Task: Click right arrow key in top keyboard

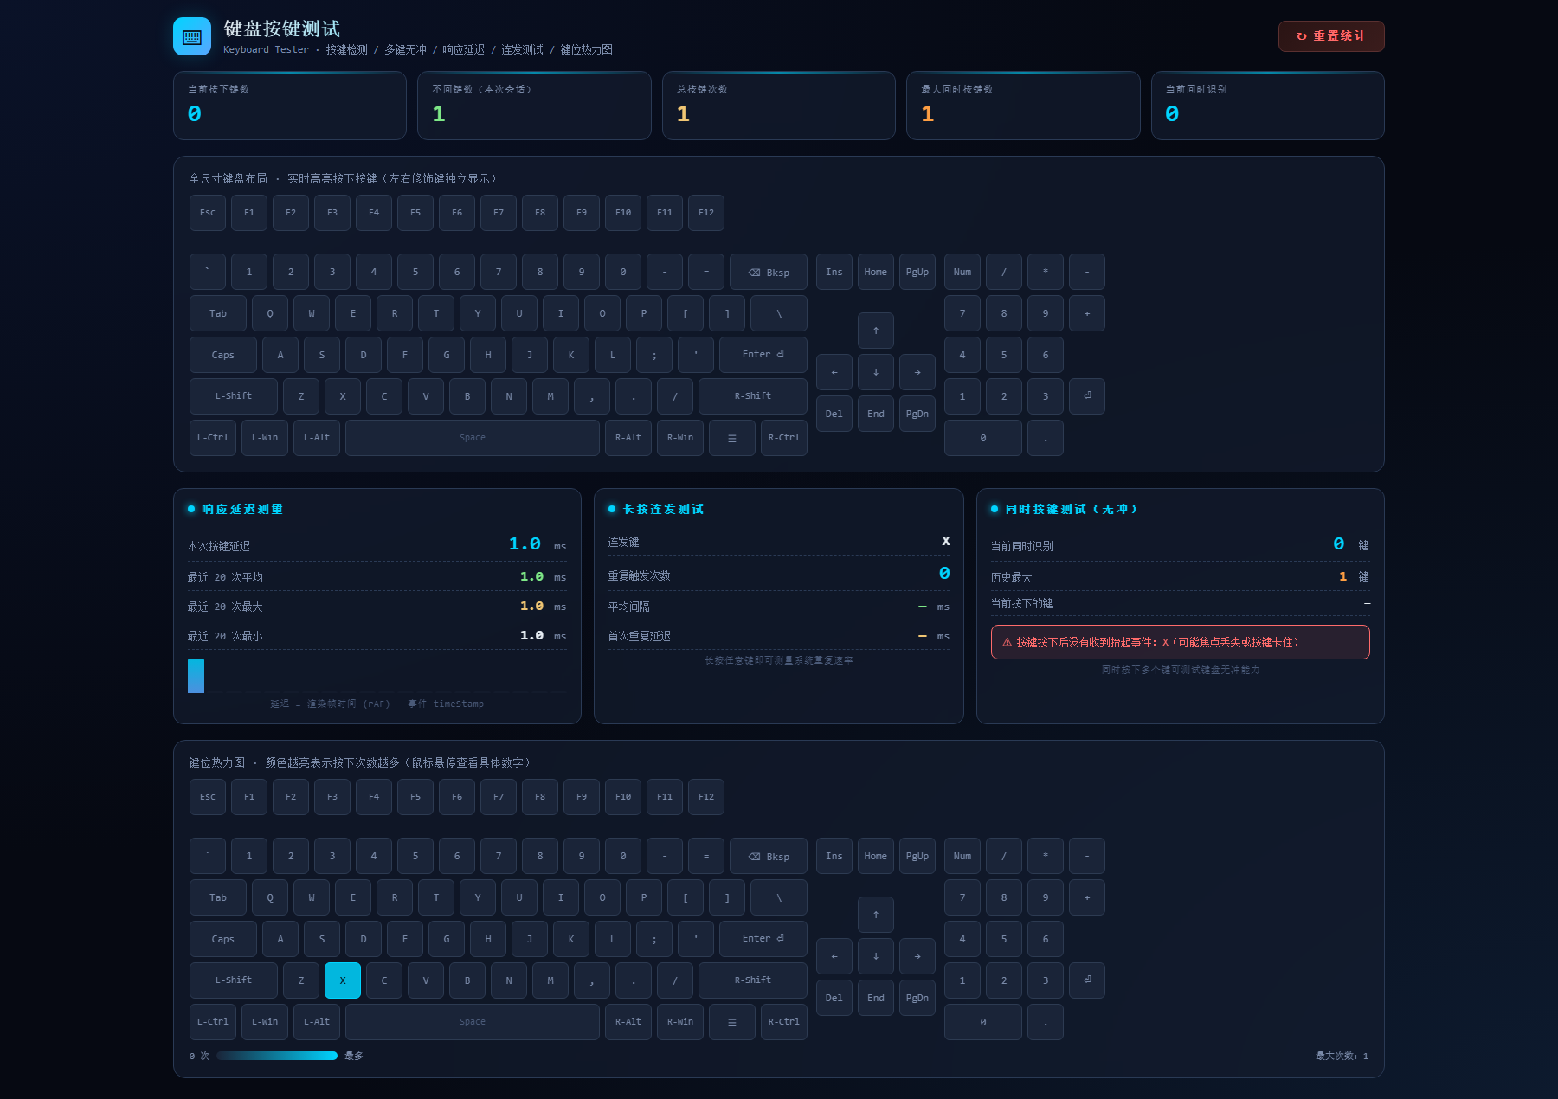Action: pos(917,372)
